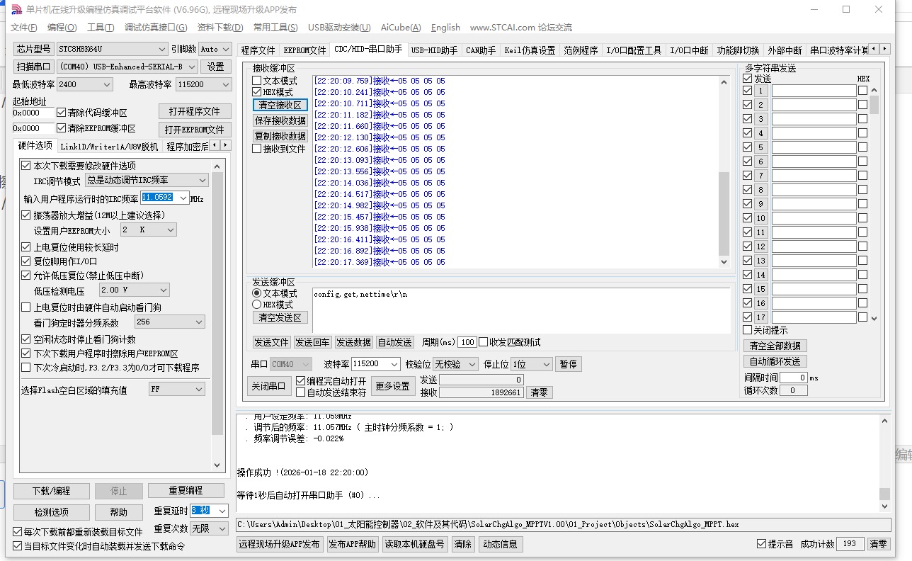
Task: Click the down arrow of the hardware options scrollbar
Action: coord(217,465)
